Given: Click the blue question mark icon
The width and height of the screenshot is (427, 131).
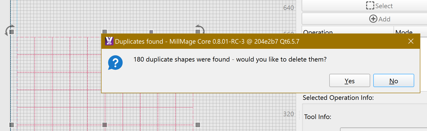Looking at the screenshot, I should coord(115,63).
